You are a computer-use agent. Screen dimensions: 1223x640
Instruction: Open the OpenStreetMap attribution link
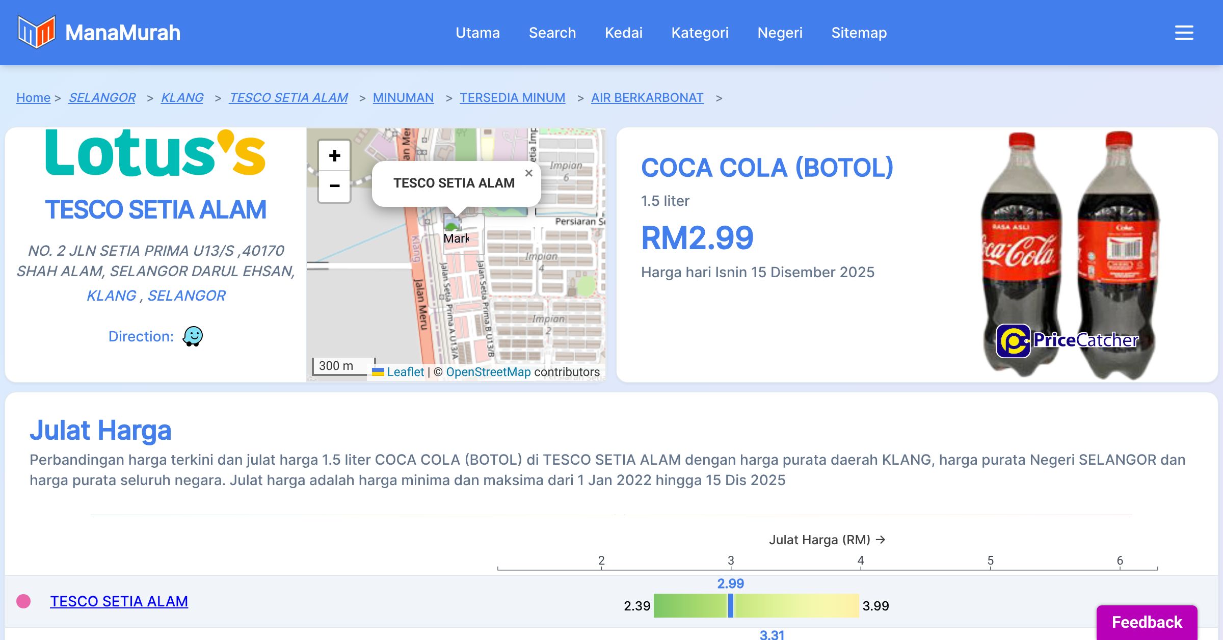(488, 372)
